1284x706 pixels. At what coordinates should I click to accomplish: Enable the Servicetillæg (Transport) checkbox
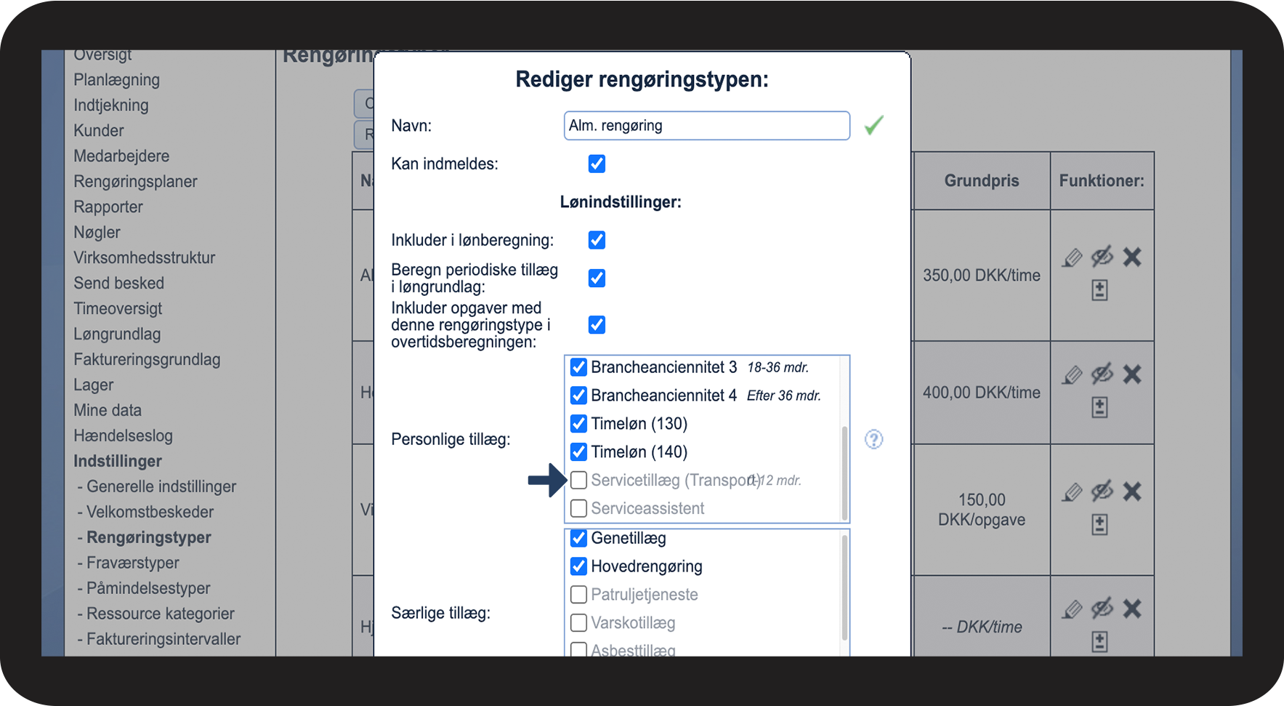pos(579,480)
